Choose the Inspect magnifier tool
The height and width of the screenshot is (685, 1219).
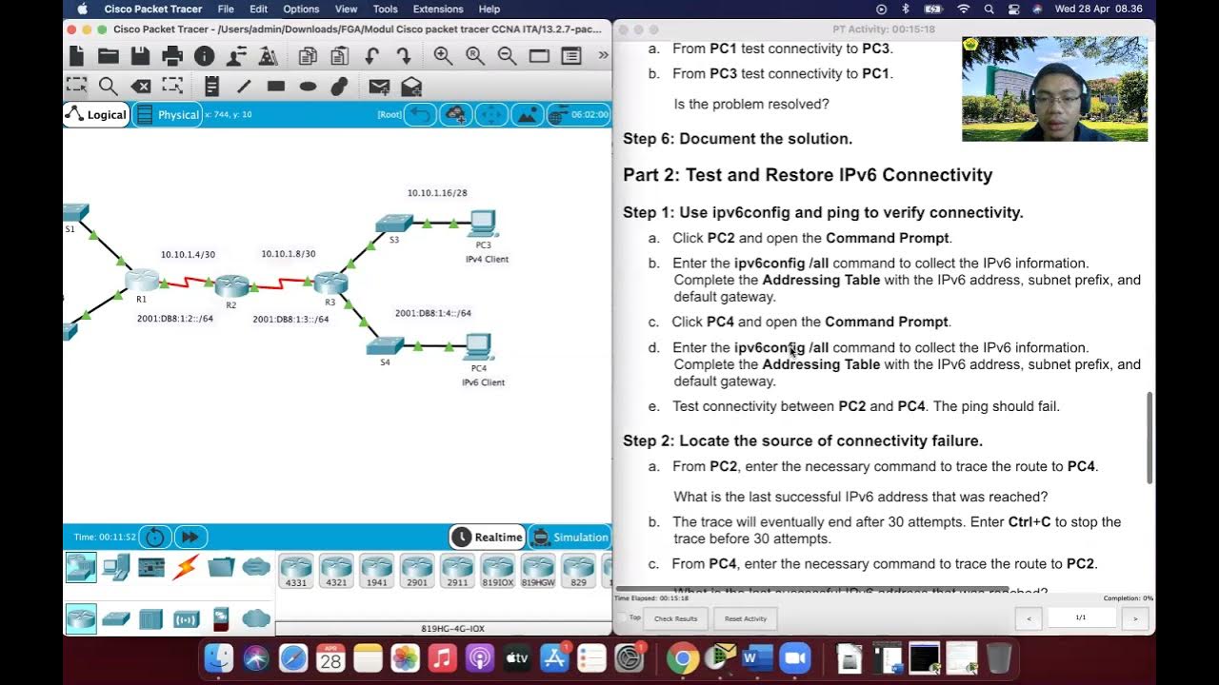[x=109, y=87]
